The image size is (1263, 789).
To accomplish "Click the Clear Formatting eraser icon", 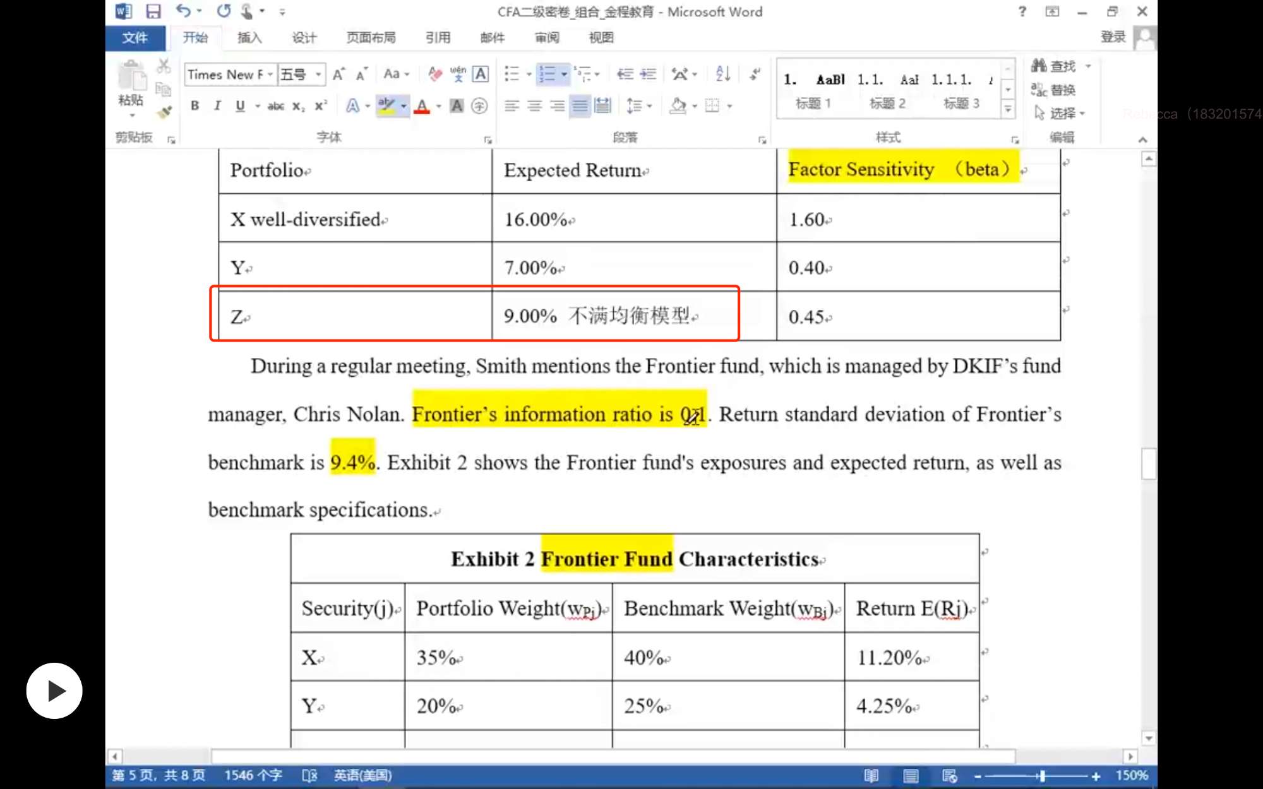I will pos(434,74).
